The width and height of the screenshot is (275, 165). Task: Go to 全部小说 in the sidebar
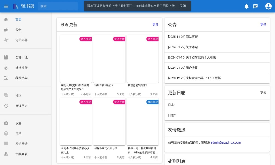[21, 57]
